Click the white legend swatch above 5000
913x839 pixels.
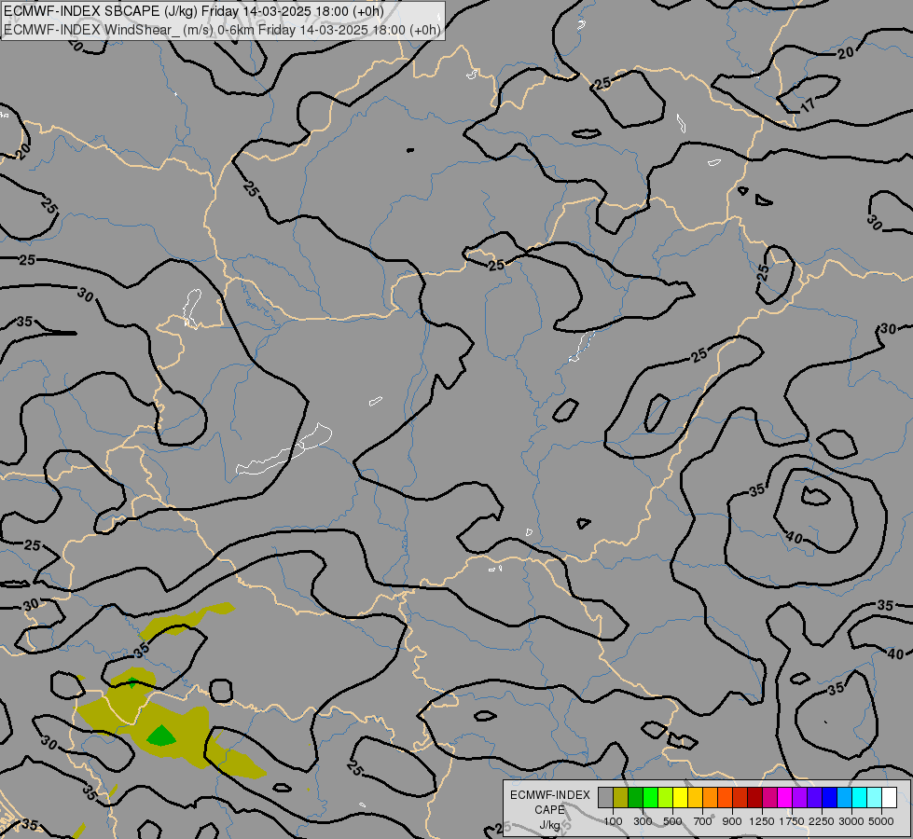889,797
